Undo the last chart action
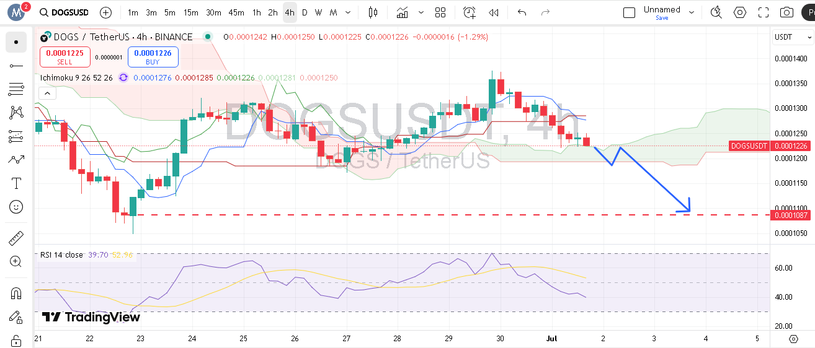Viewport: 815px width, 348px height. [522, 12]
